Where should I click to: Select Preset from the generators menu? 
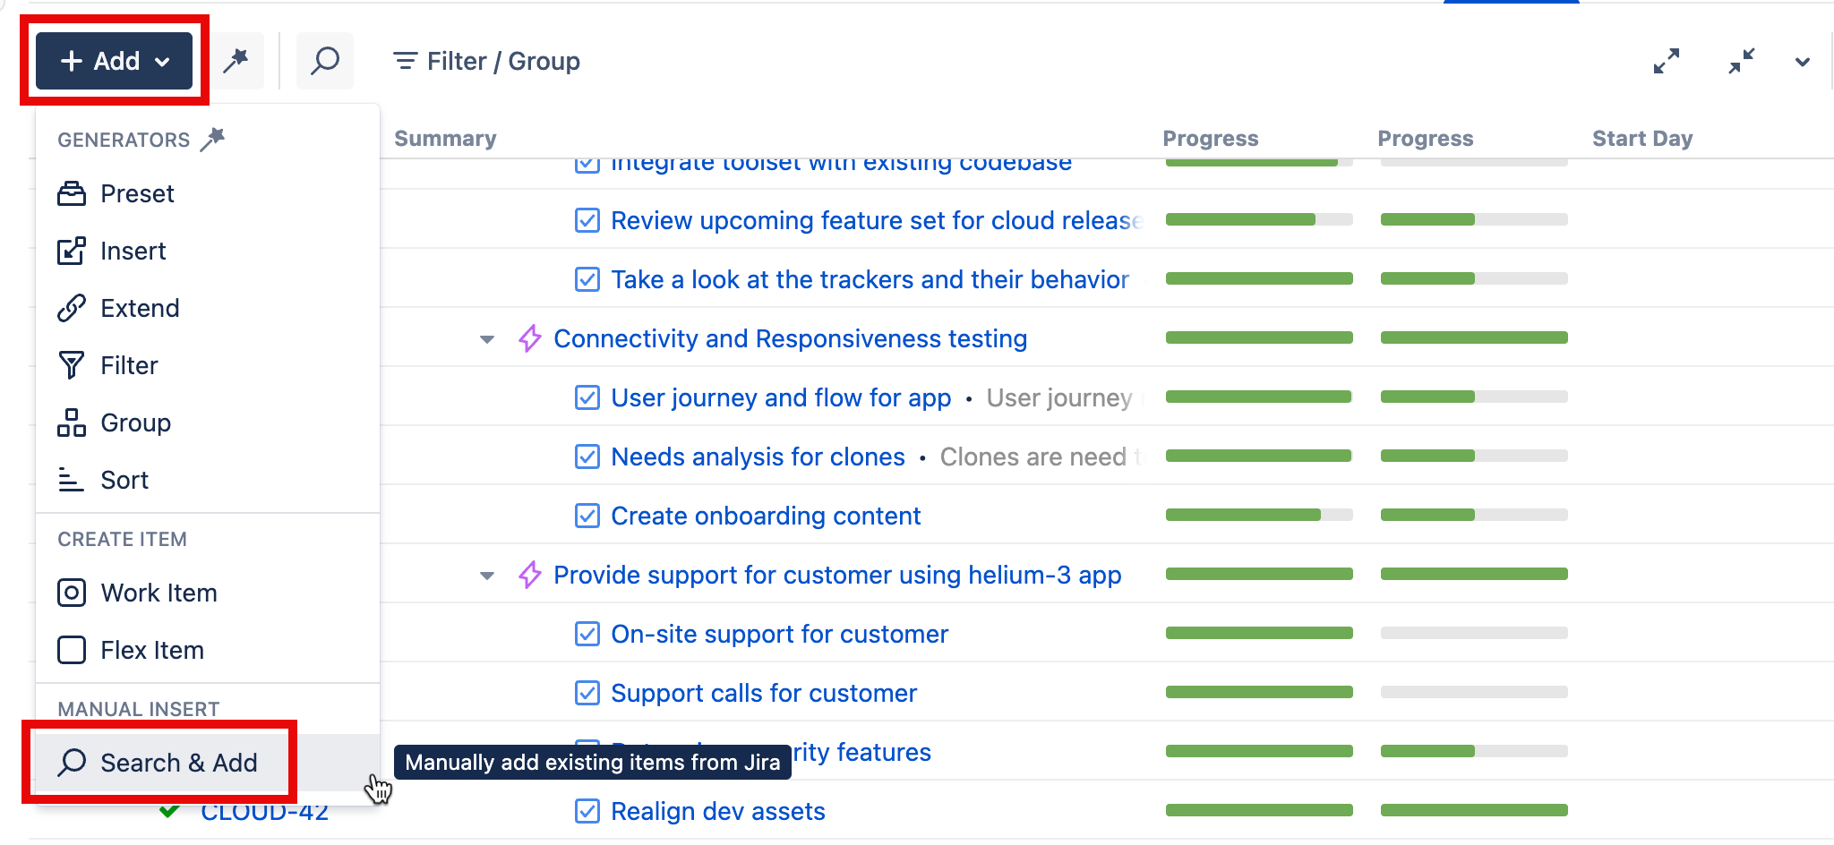[137, 193]
